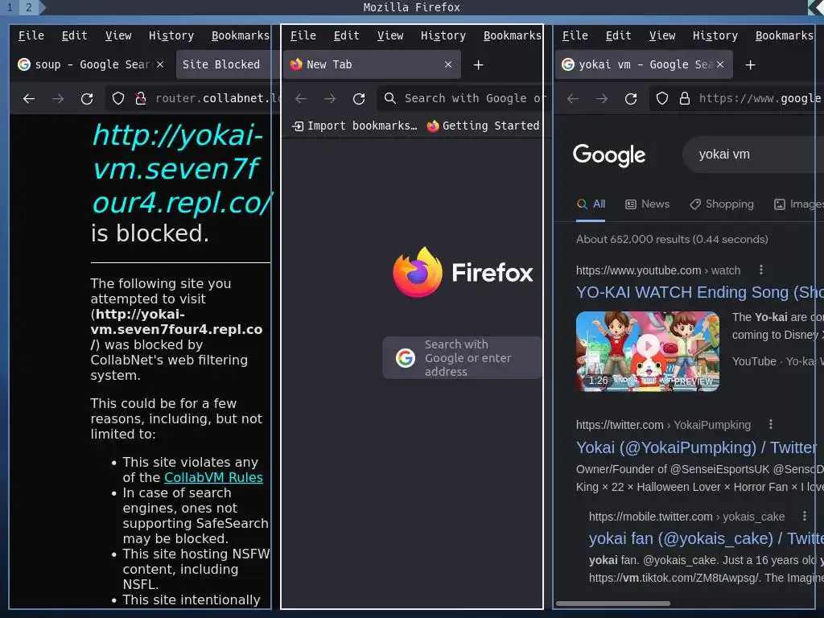The width and height of the screenshot is (824, 618).
Task: Open options for YouTube result
Action: (761, 270)
